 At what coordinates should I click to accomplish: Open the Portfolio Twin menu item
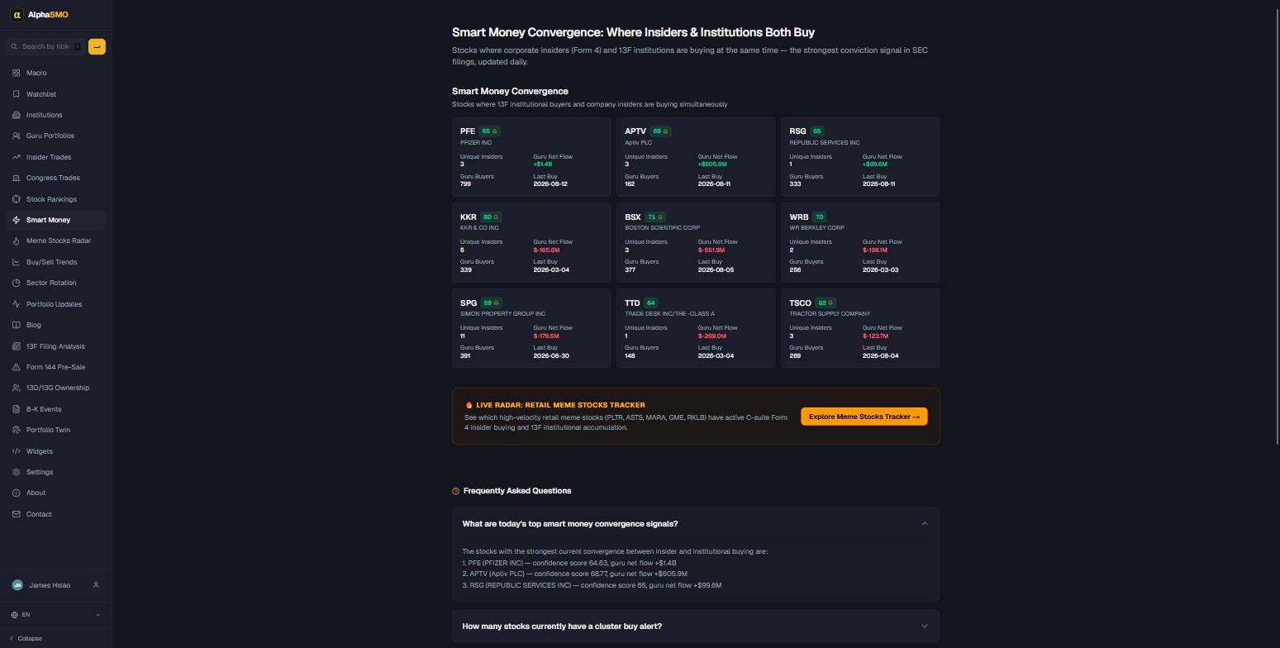point(55,430)
